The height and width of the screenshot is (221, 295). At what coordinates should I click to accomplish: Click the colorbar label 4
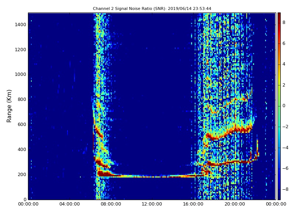pos(284,64)
